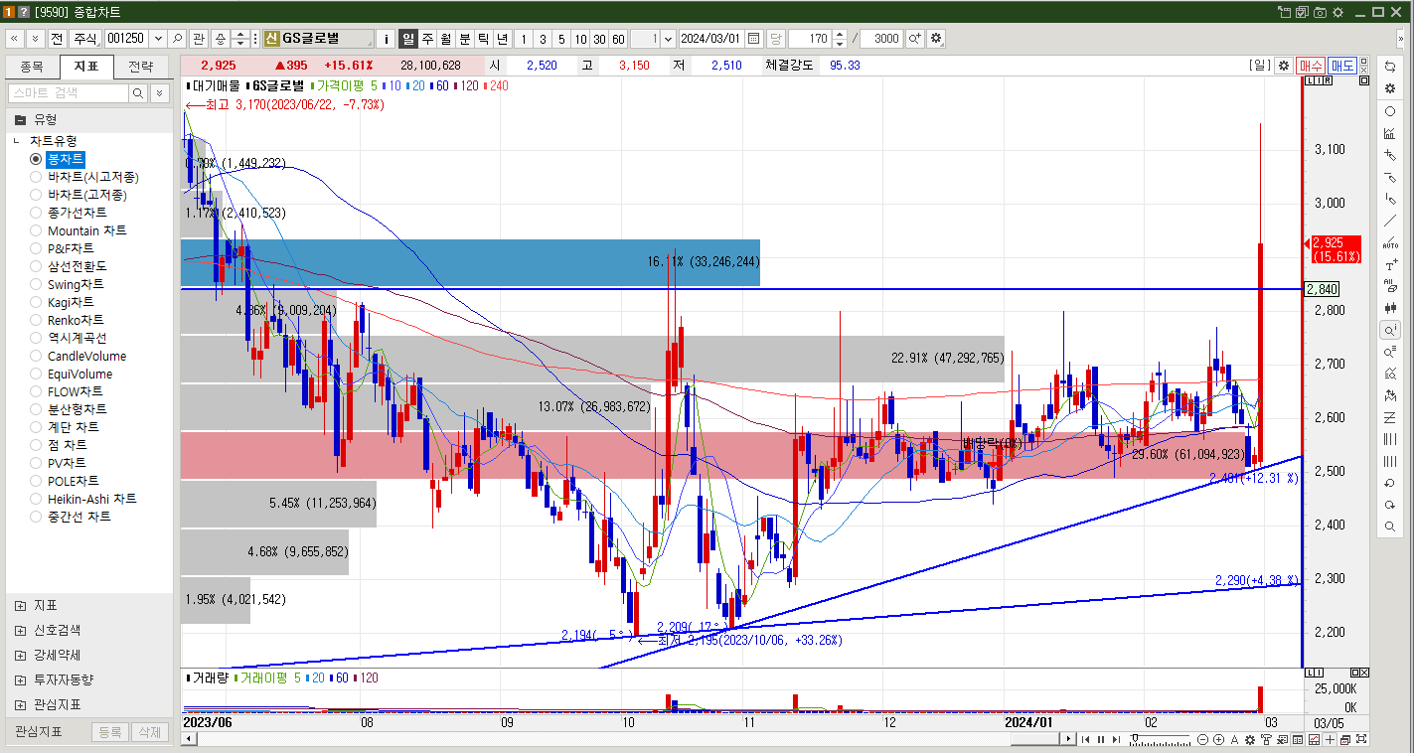Screen dimensions: 1414x753
Task: Select the CandleVolume radio option
Action: (36, 356)
